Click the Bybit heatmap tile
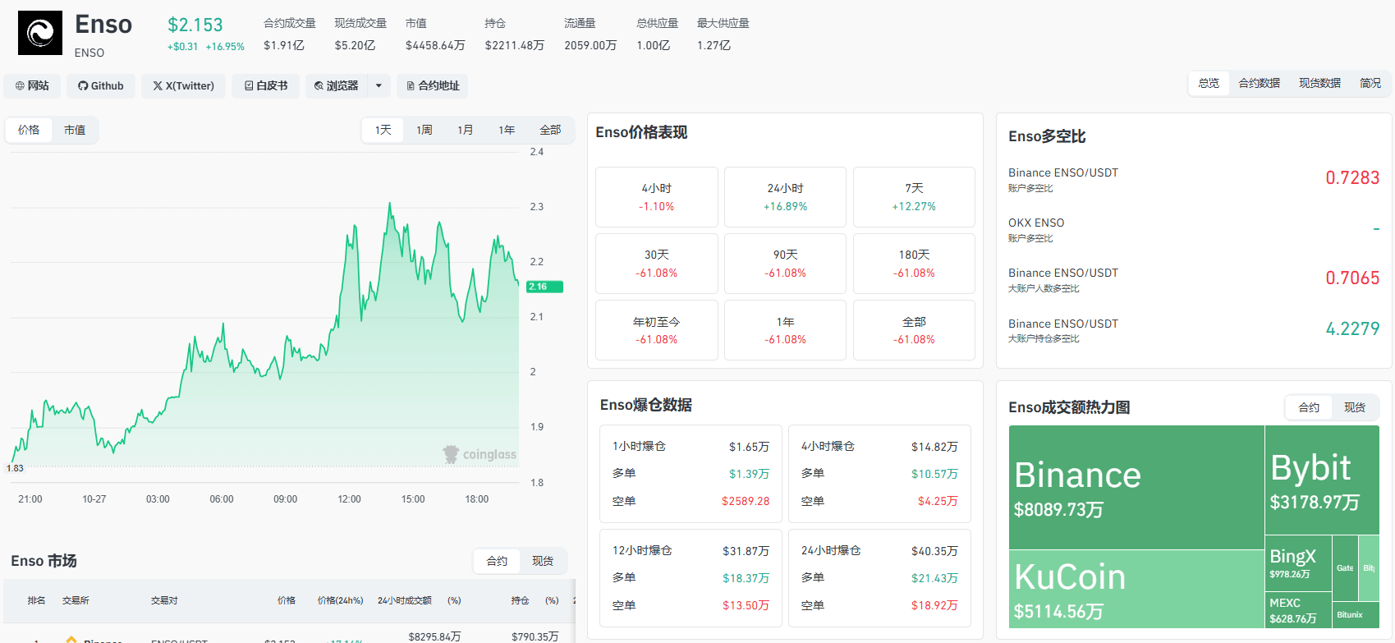This screenshot has height=643, width=1395. (x=1323, y=480)
